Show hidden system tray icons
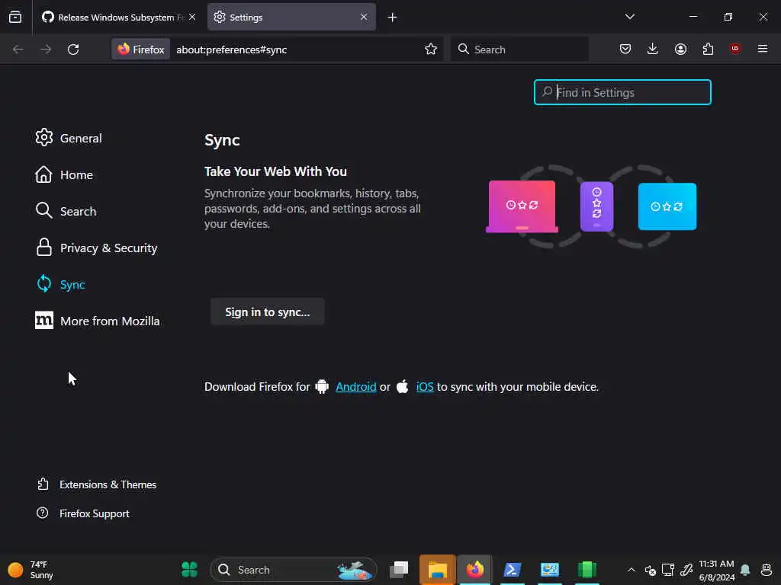 pos(631,570)
